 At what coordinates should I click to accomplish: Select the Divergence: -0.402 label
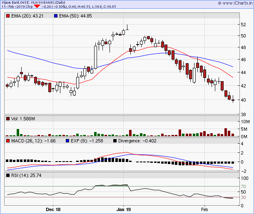pyautogui.click(x=137, y=141)
